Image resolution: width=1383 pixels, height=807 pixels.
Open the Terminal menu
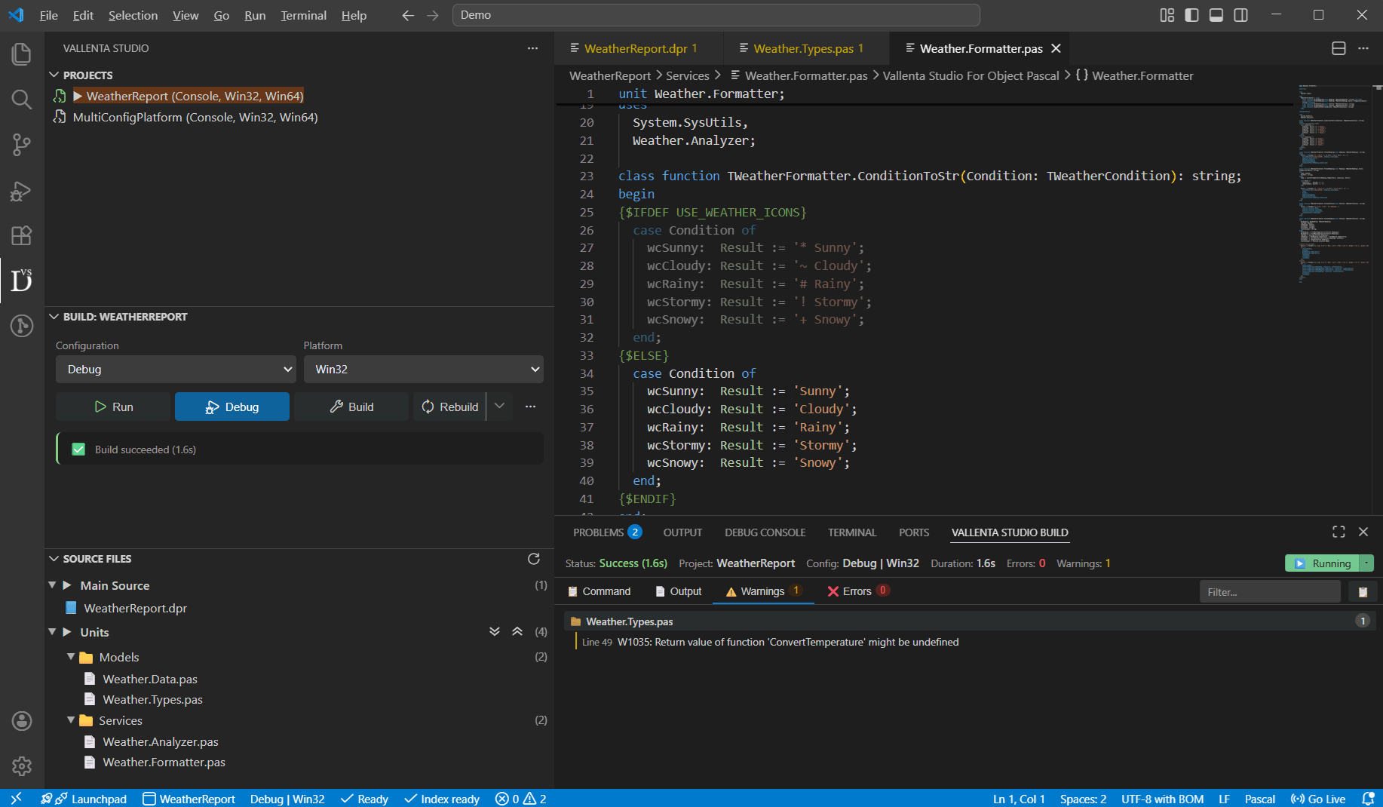(x=304, y=15)
